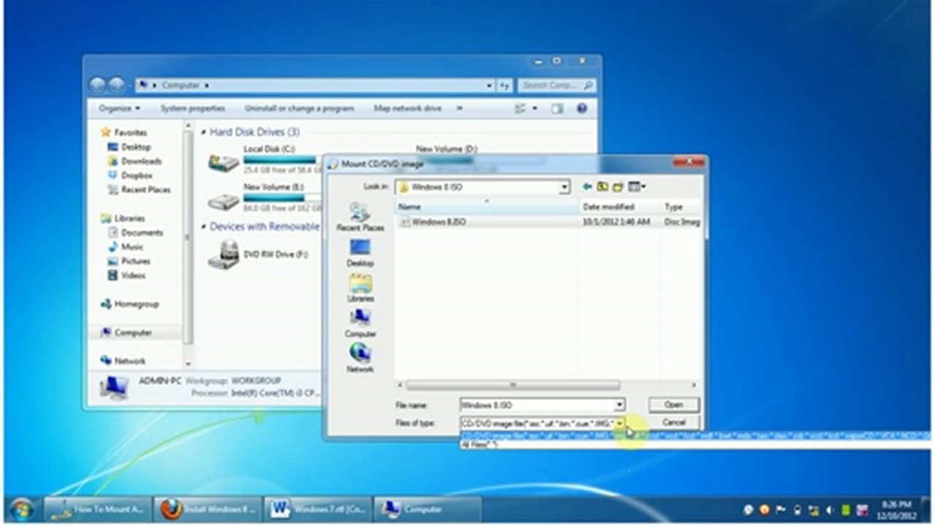Select the DVD RW Drive (F:) icon

point(223,254)
